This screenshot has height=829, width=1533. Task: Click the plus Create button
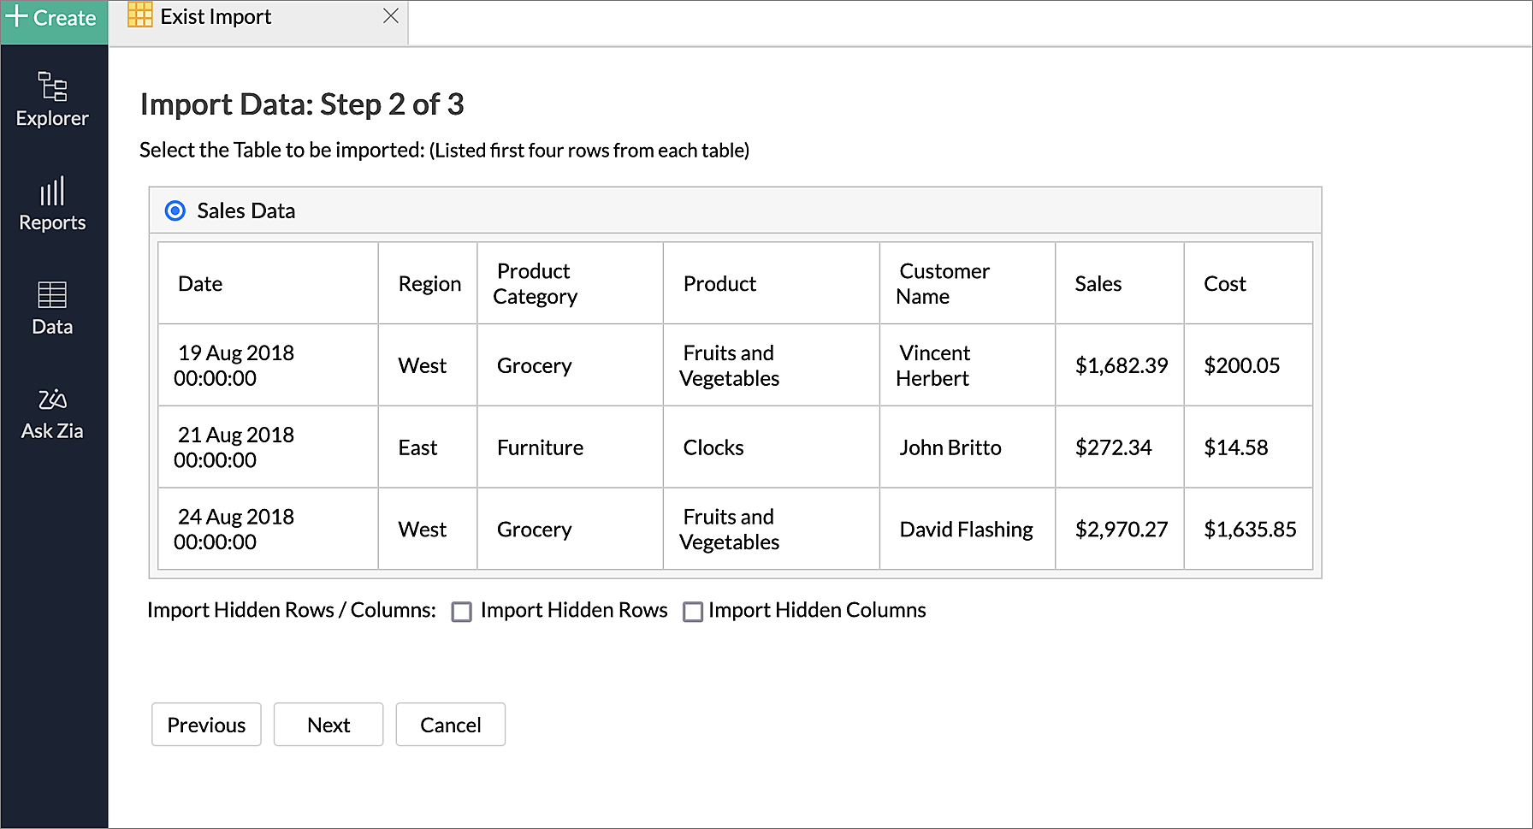pyautogui.click(x=53, y=18)
